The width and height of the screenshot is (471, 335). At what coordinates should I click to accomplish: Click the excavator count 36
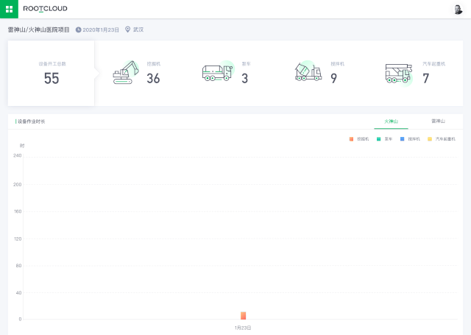tap(153, 78)
